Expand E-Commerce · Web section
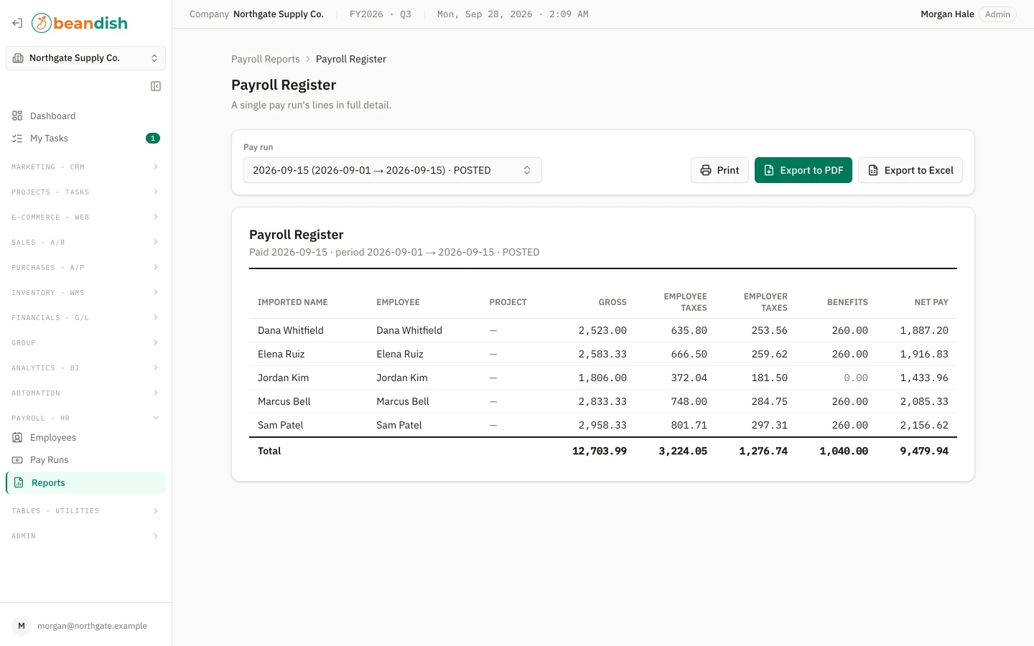The width and height of the screenshot is (1034, 646). point(85,217)
